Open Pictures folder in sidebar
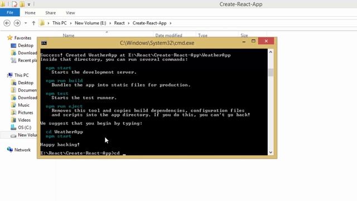 26,113
